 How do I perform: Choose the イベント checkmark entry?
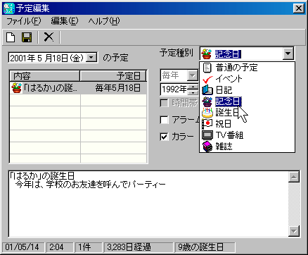[x=247, y=79]
